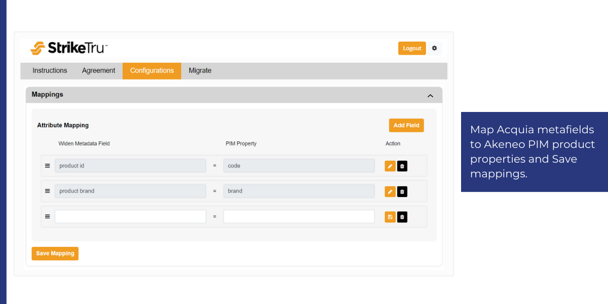608x304 pixels.
Task: Click the StrikeTru logo
Action: (69, 48)
